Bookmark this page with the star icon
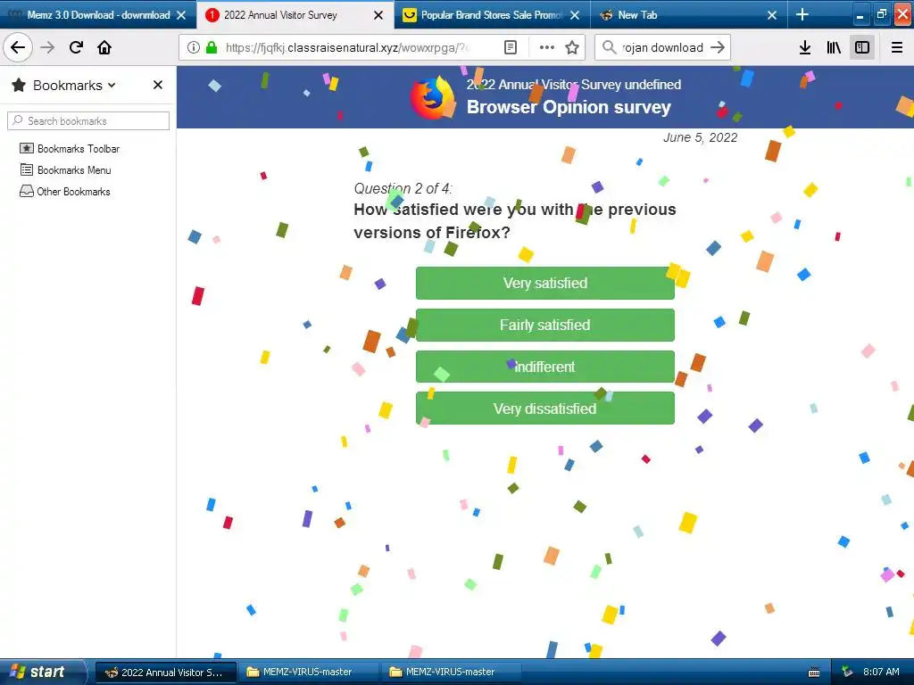 click(572, 47)
